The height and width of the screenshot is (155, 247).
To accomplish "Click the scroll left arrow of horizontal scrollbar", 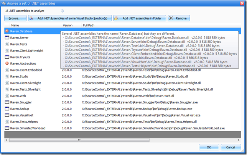I will point(7,140).
